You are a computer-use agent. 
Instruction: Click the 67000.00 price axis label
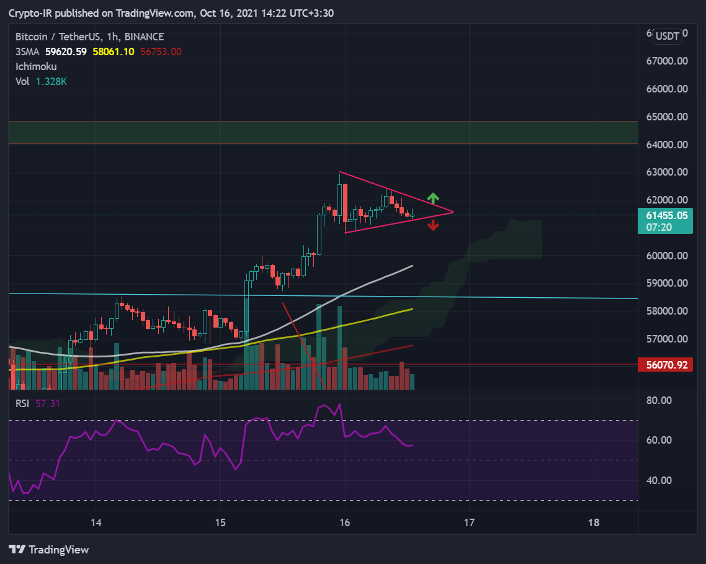pos(667,61)
